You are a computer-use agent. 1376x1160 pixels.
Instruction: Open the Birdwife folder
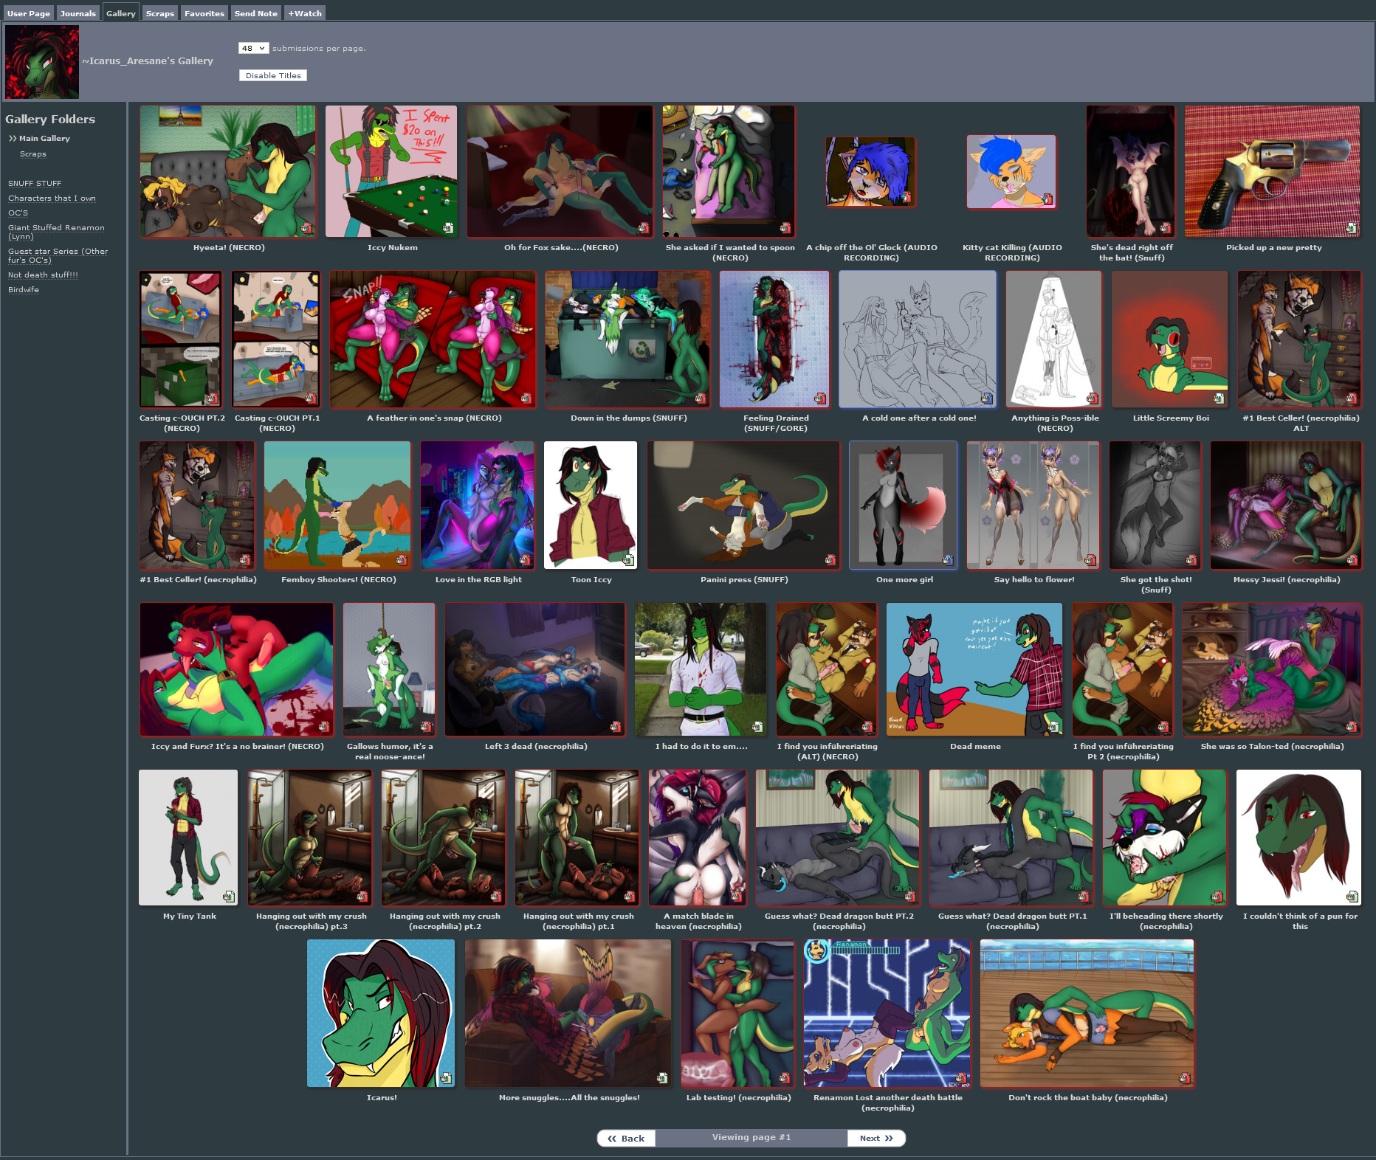click(x=24, y=289)
